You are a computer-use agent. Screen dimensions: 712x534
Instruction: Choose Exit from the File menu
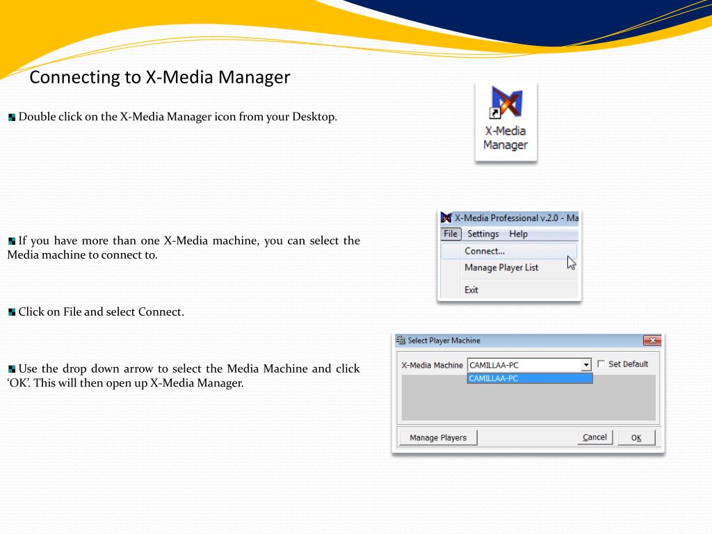coord(471,290)
